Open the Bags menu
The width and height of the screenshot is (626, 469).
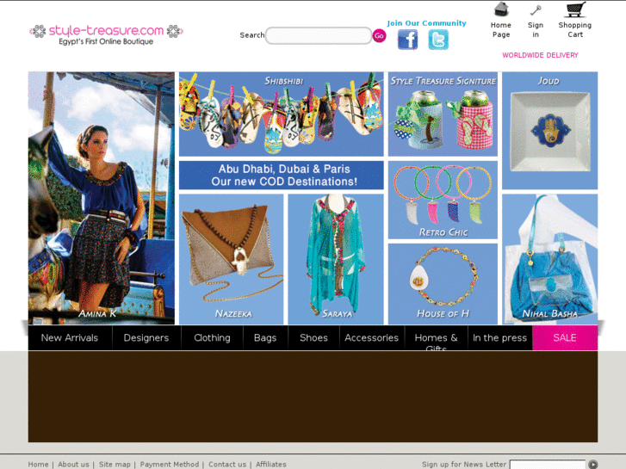tap(265, 338)
